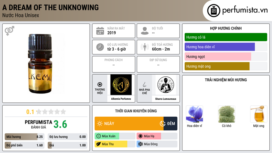Click the launch year value 2019
272x153 pixels.
point(112,33)
